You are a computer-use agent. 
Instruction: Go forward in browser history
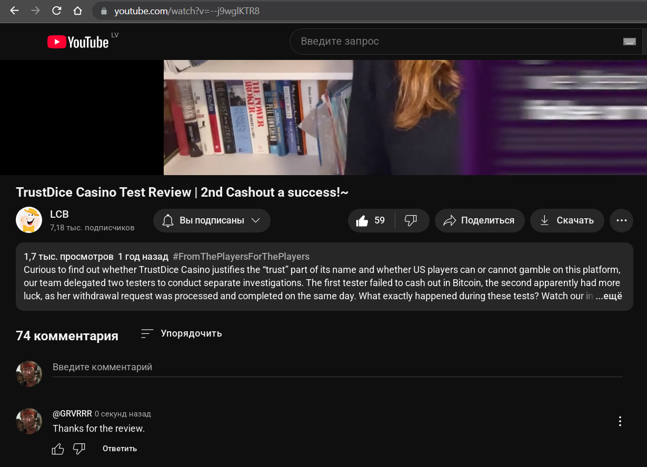tap(35, 11)
